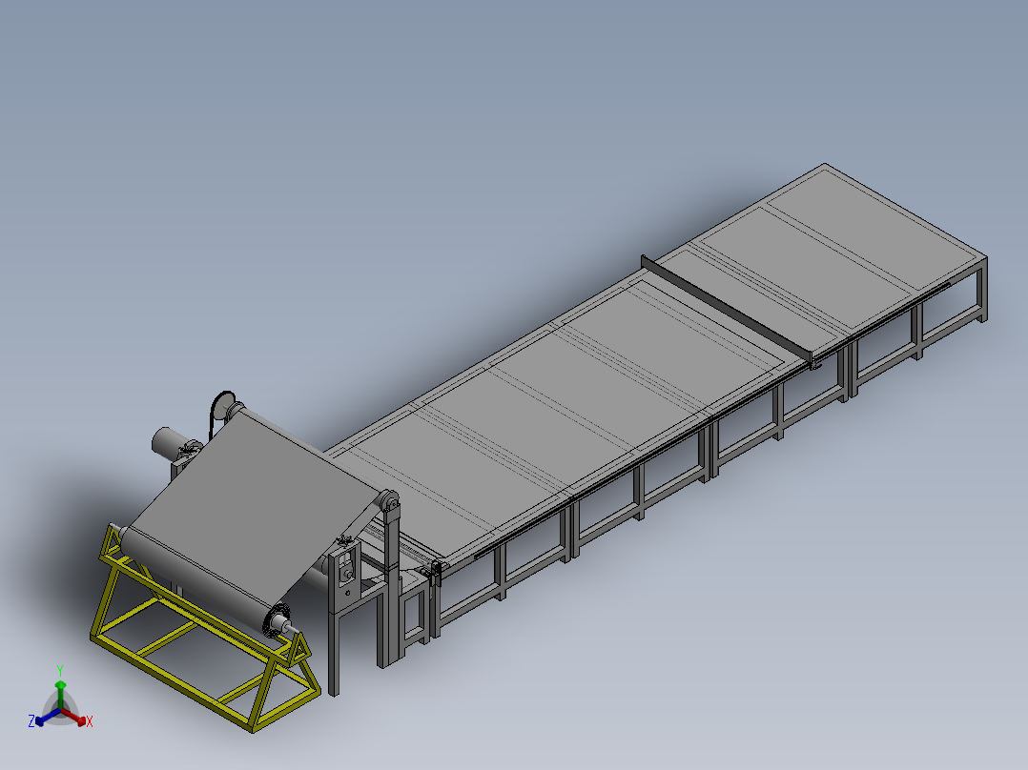Click the bracket at the table's front corner

point(438,572)
